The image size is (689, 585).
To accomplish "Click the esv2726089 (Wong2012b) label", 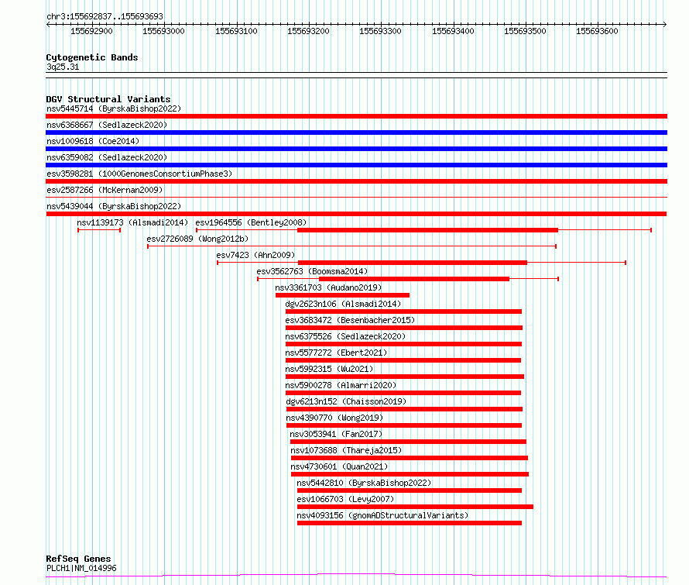I will [197, 239].
